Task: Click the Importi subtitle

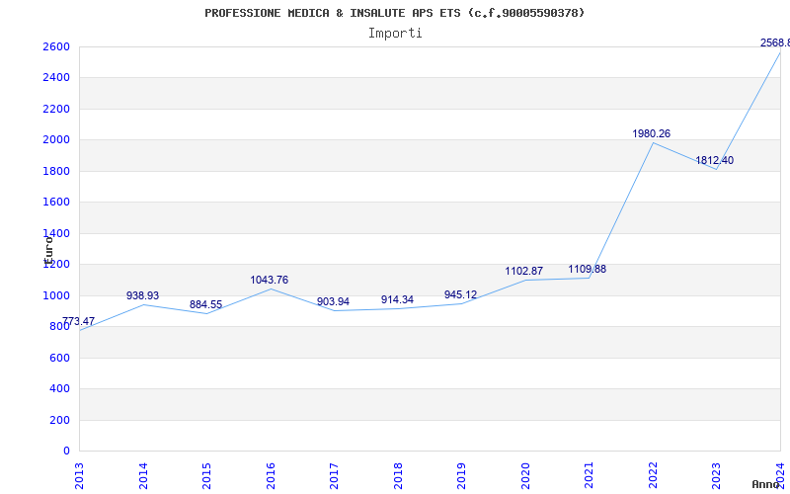Action: 395,34
